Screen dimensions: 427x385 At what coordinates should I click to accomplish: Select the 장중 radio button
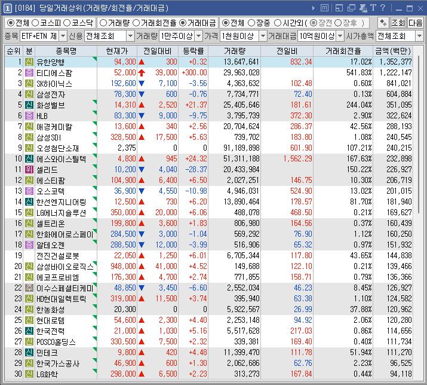[x=251, y=23]
